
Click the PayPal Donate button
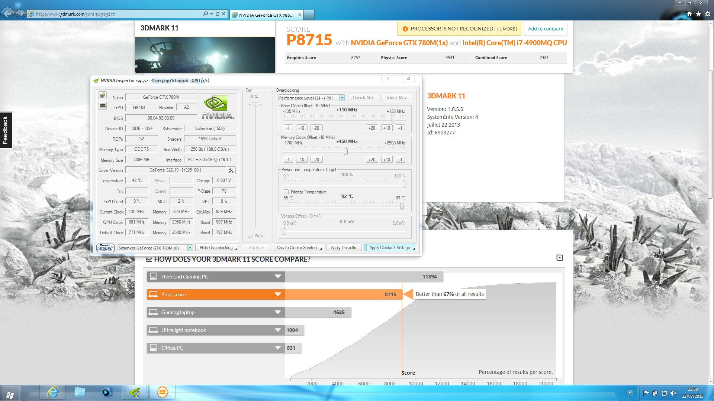pos(105,248)
